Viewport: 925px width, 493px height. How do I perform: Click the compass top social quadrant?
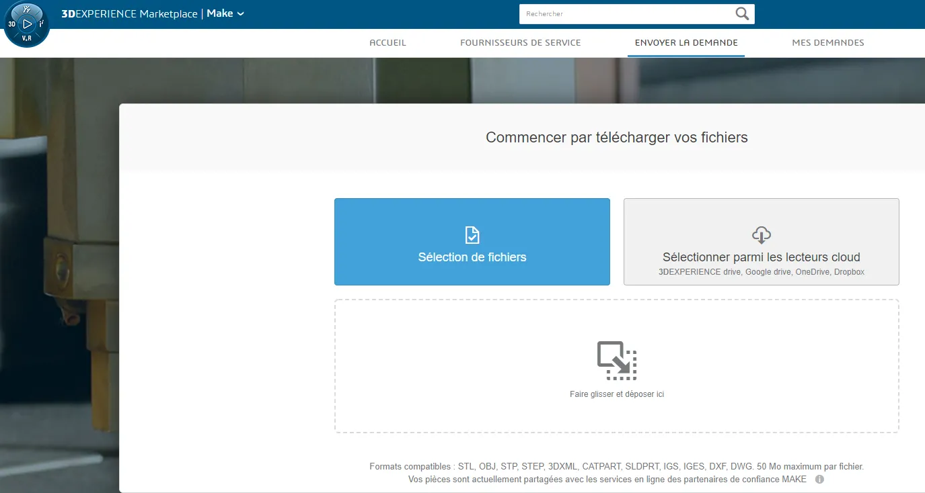[27, 9]
